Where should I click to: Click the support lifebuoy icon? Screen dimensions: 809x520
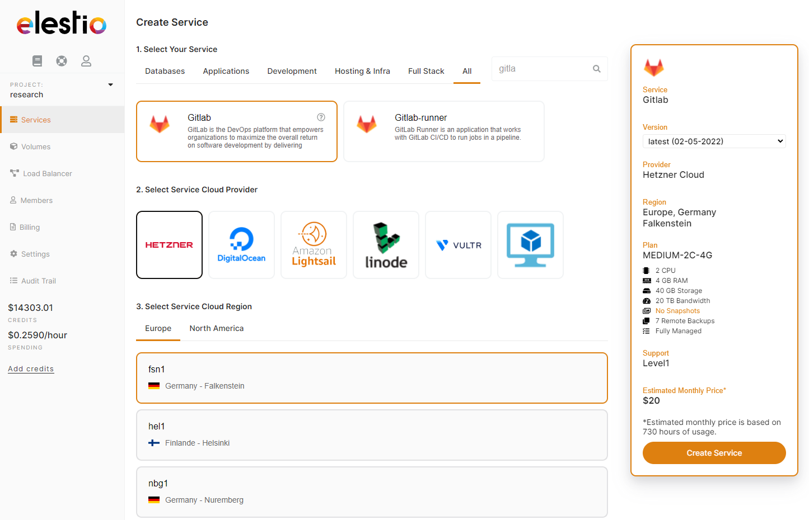[x=62, y=60]
